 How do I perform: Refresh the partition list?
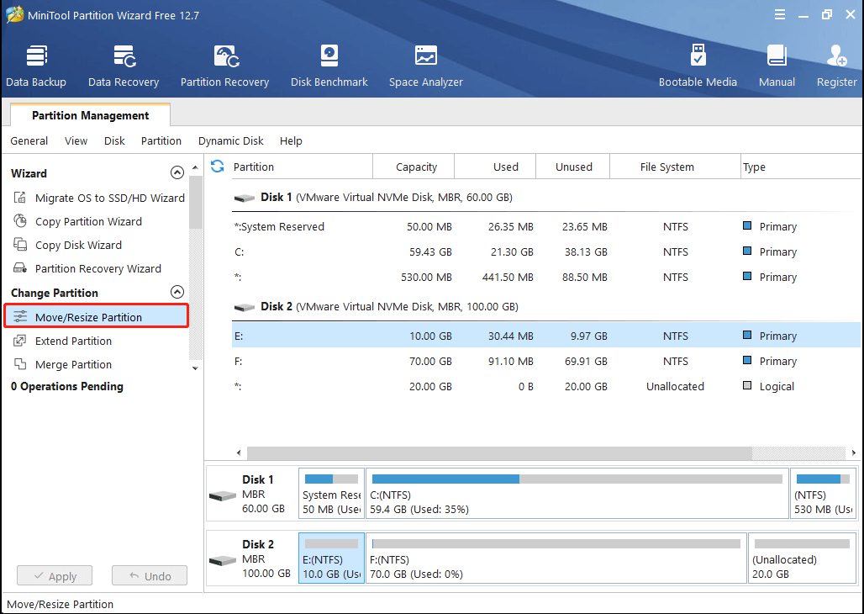click(x=218, y=166)
